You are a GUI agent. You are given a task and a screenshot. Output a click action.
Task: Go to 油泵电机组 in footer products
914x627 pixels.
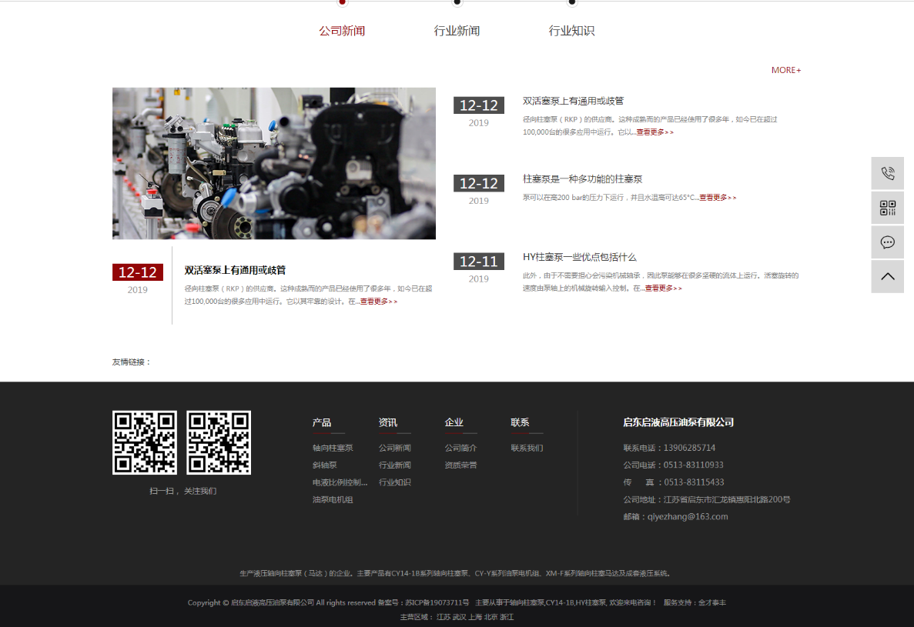pos(333,500)
